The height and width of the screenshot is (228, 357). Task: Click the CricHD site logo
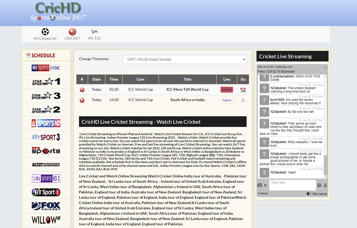tap(58, 12)
